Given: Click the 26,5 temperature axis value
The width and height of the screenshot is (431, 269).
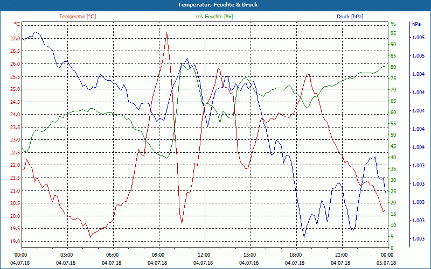Looking at the screenshot, I should 15,51.
